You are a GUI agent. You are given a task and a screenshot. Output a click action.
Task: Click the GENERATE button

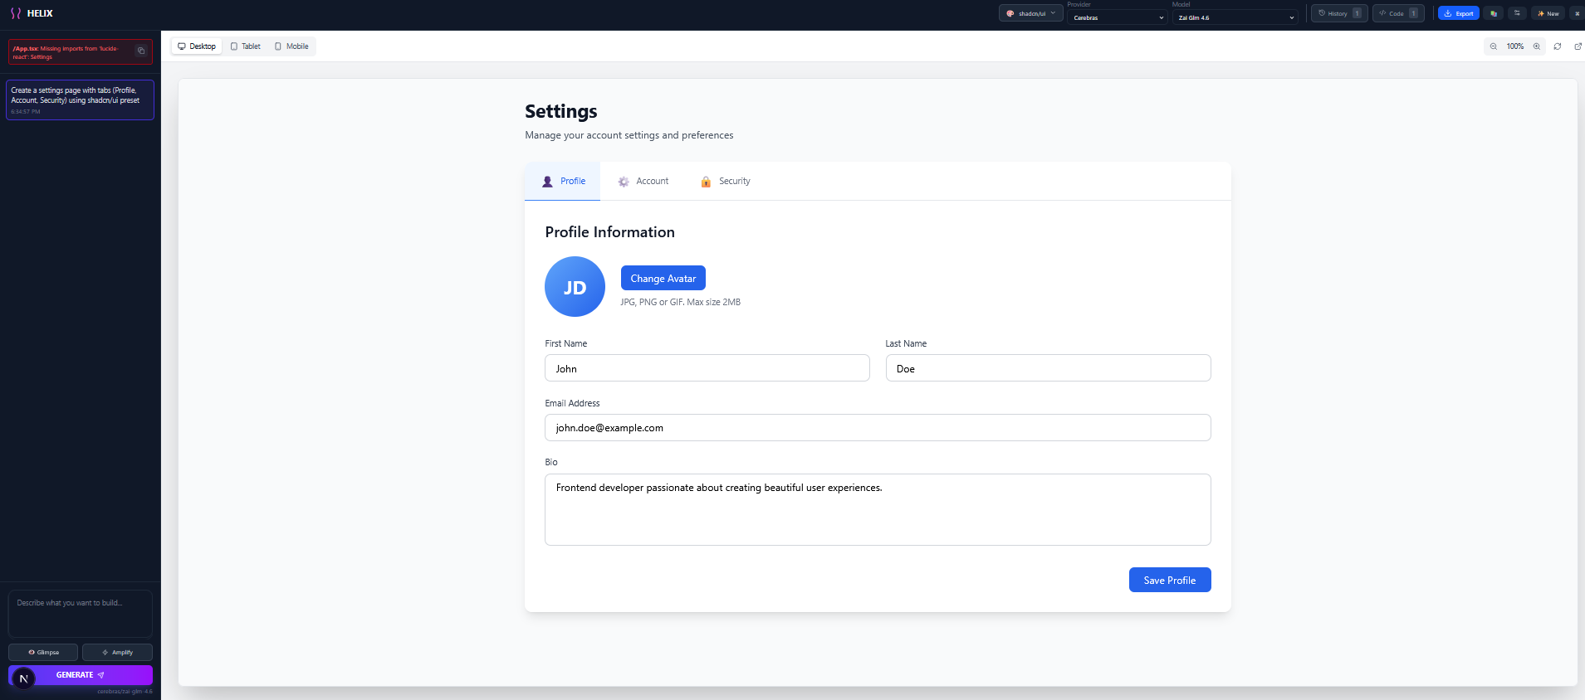pyautogui.click(x=81, y=675)
